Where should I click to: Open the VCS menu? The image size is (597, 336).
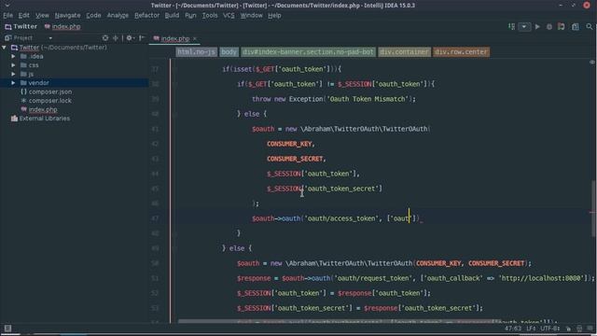click(x=229, y=16)
